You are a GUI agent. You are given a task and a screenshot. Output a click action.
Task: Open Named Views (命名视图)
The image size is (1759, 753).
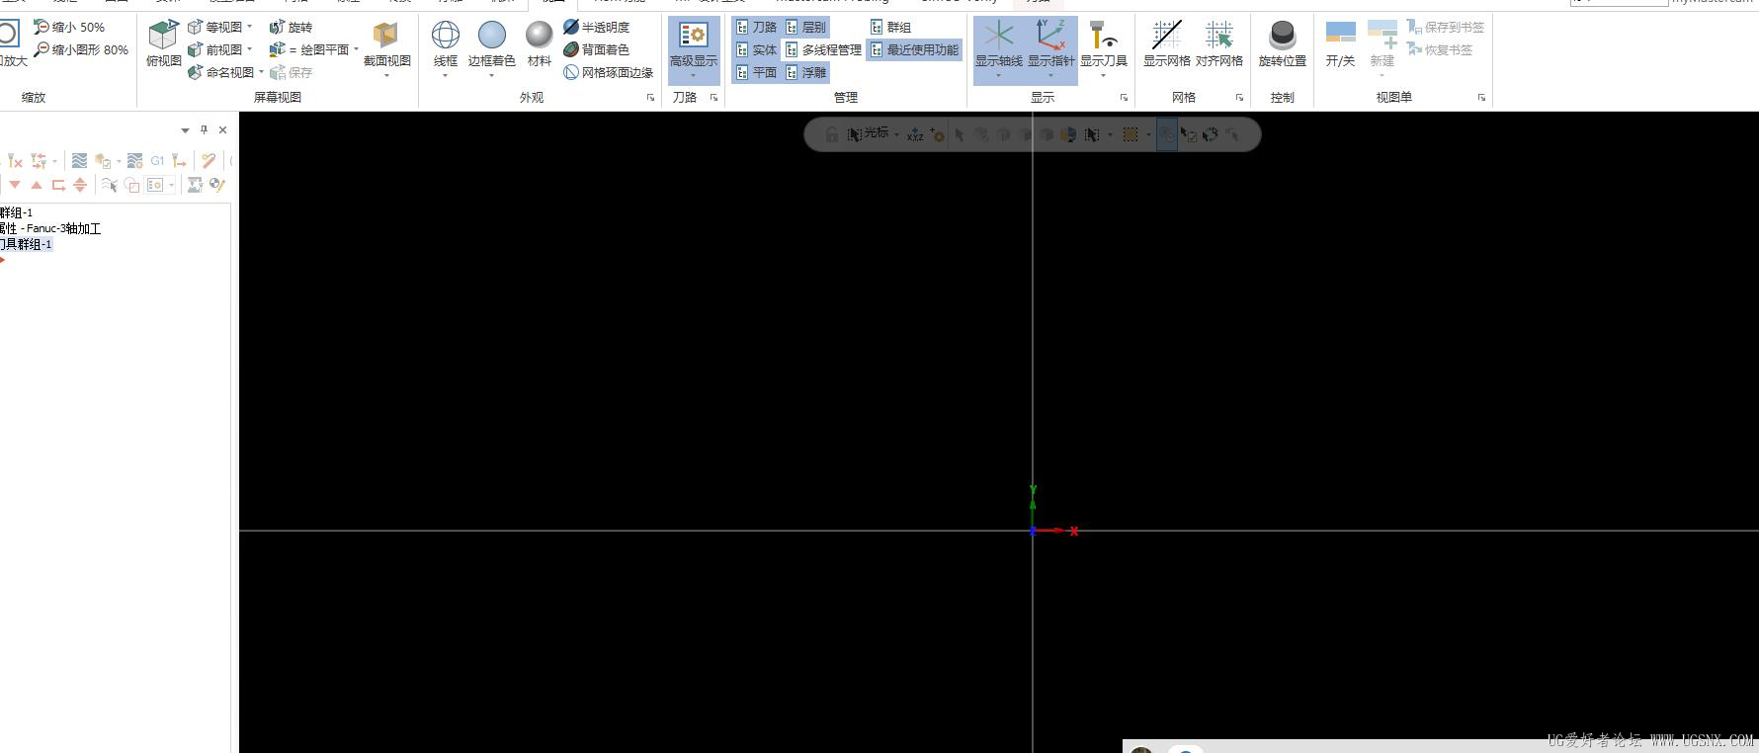pyautogui.click(x=220, y=72)
